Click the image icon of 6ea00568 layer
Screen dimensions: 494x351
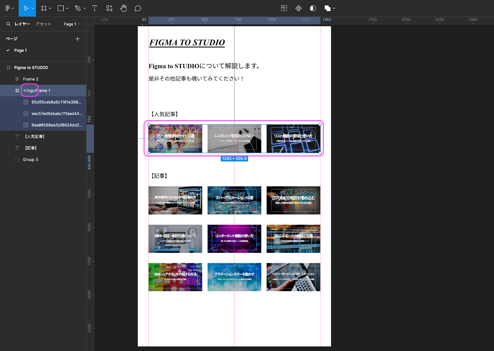point(26,125)
